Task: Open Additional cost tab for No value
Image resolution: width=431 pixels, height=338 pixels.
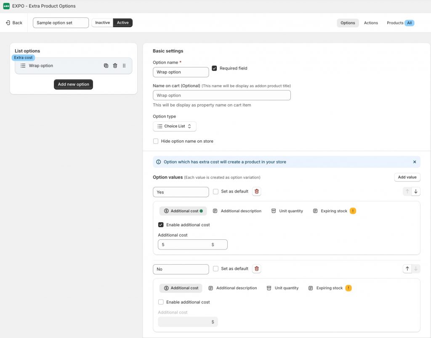Action: pyautogui.click(x=181, y=288)
